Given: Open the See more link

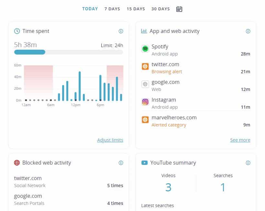Looking at the screenshot, I should pos(240,140).
